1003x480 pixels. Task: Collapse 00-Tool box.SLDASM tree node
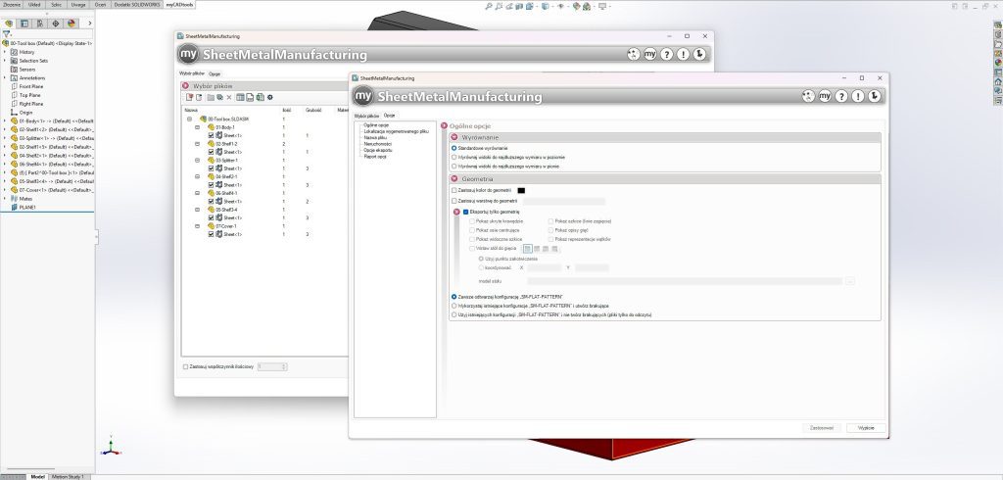coord(189,120)
